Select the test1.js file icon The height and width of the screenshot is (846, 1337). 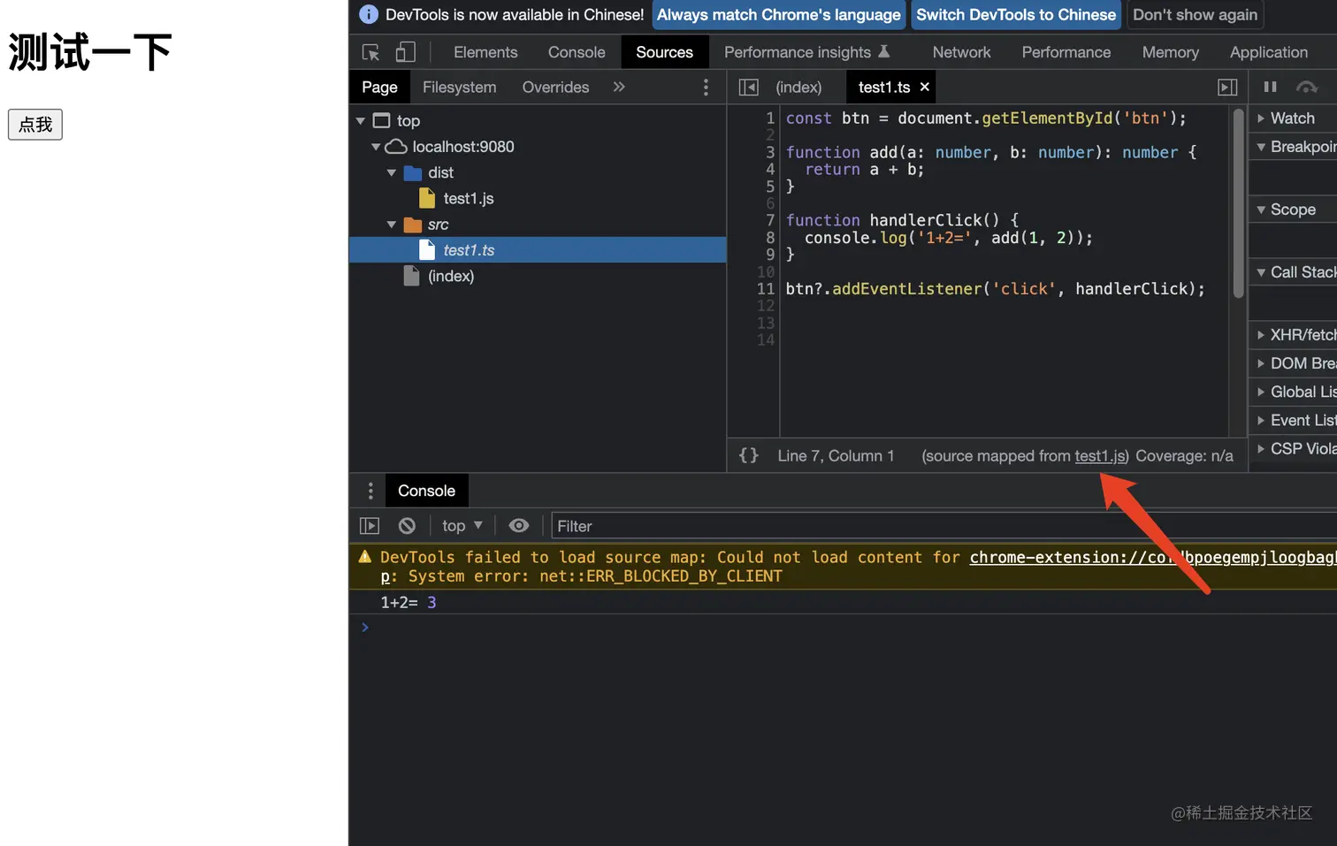coord(427,198)
